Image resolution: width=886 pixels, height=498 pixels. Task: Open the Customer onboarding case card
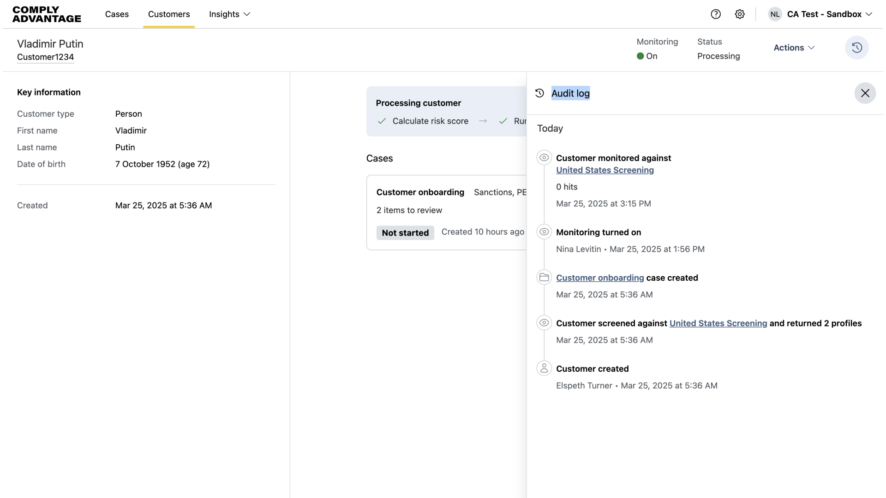[420, 192]
